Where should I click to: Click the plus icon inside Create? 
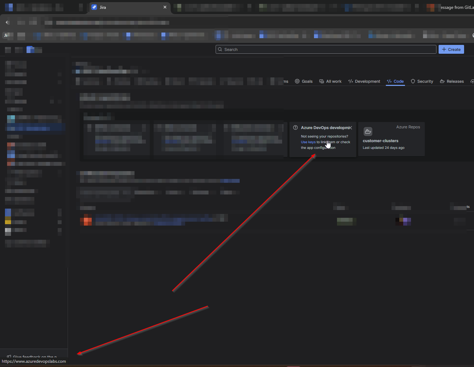[444, 49]
